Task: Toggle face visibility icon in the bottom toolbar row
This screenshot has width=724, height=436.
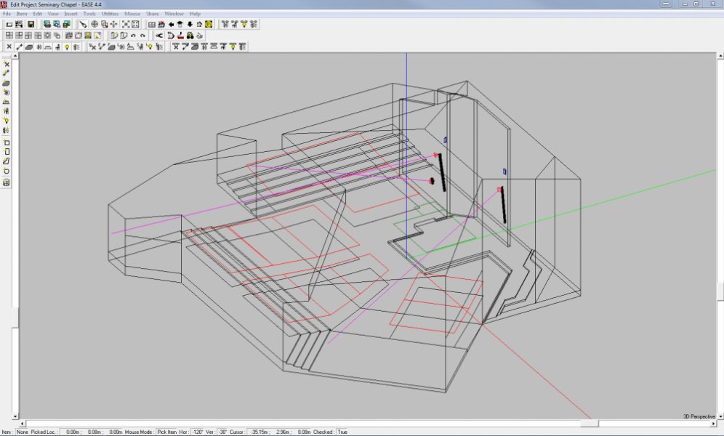Action: tap(29, 47)
